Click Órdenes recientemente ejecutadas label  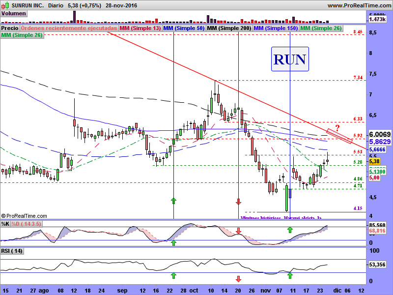pyautogui.click(x=69, y=28)
